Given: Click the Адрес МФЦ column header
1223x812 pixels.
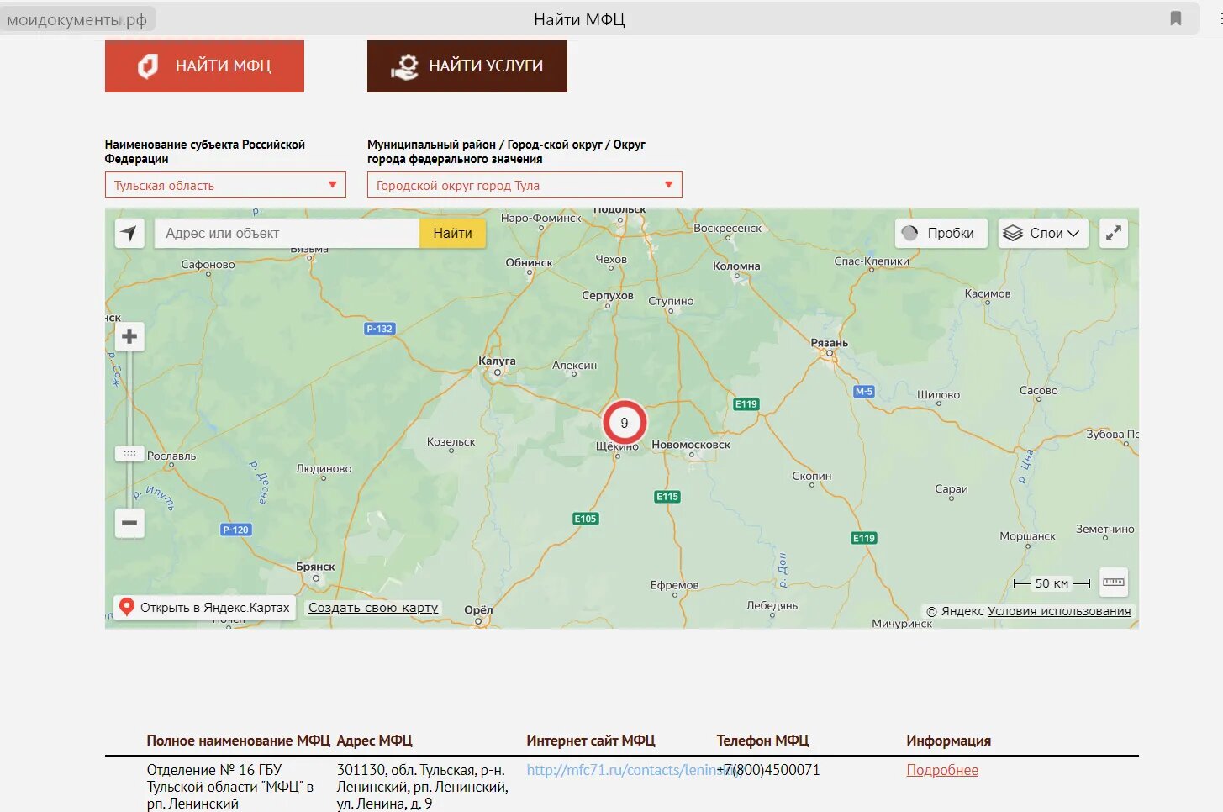Looking at the screenshot, I should pos(374,741).
